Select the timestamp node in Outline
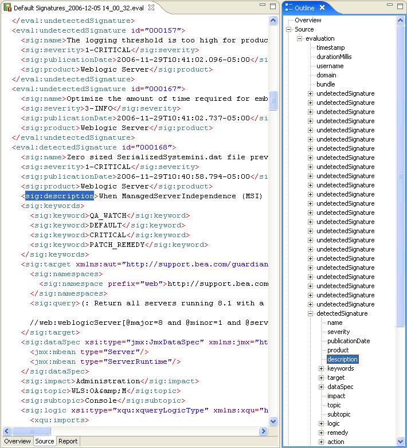Image resolution: width=407 pixels, height=448 pixels. pos(330,48)
